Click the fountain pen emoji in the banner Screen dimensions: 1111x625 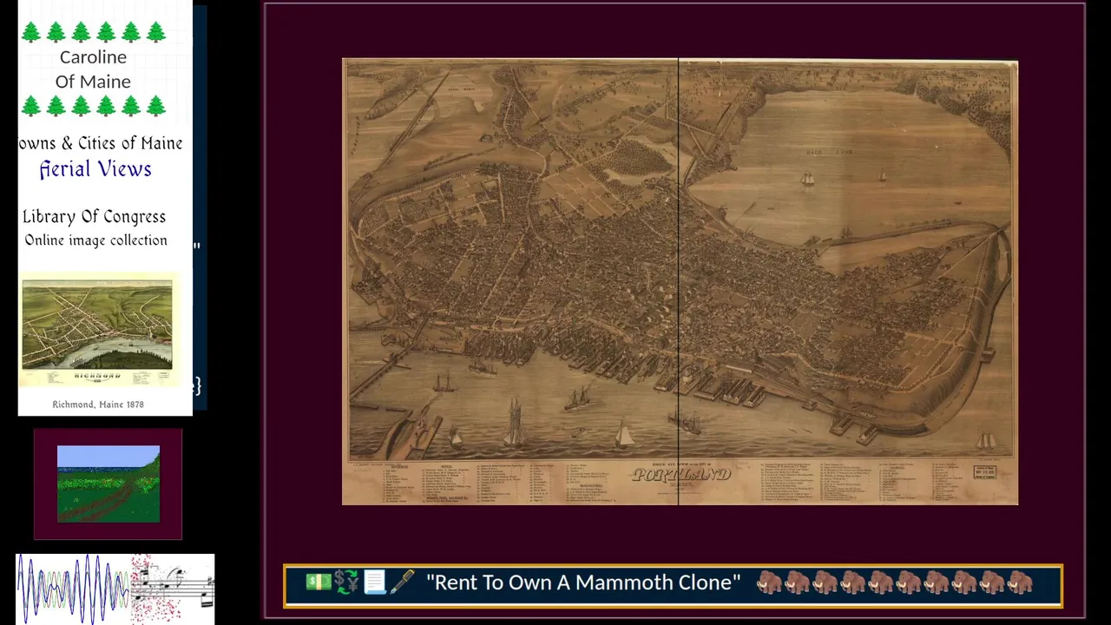(x=402, y=582)
